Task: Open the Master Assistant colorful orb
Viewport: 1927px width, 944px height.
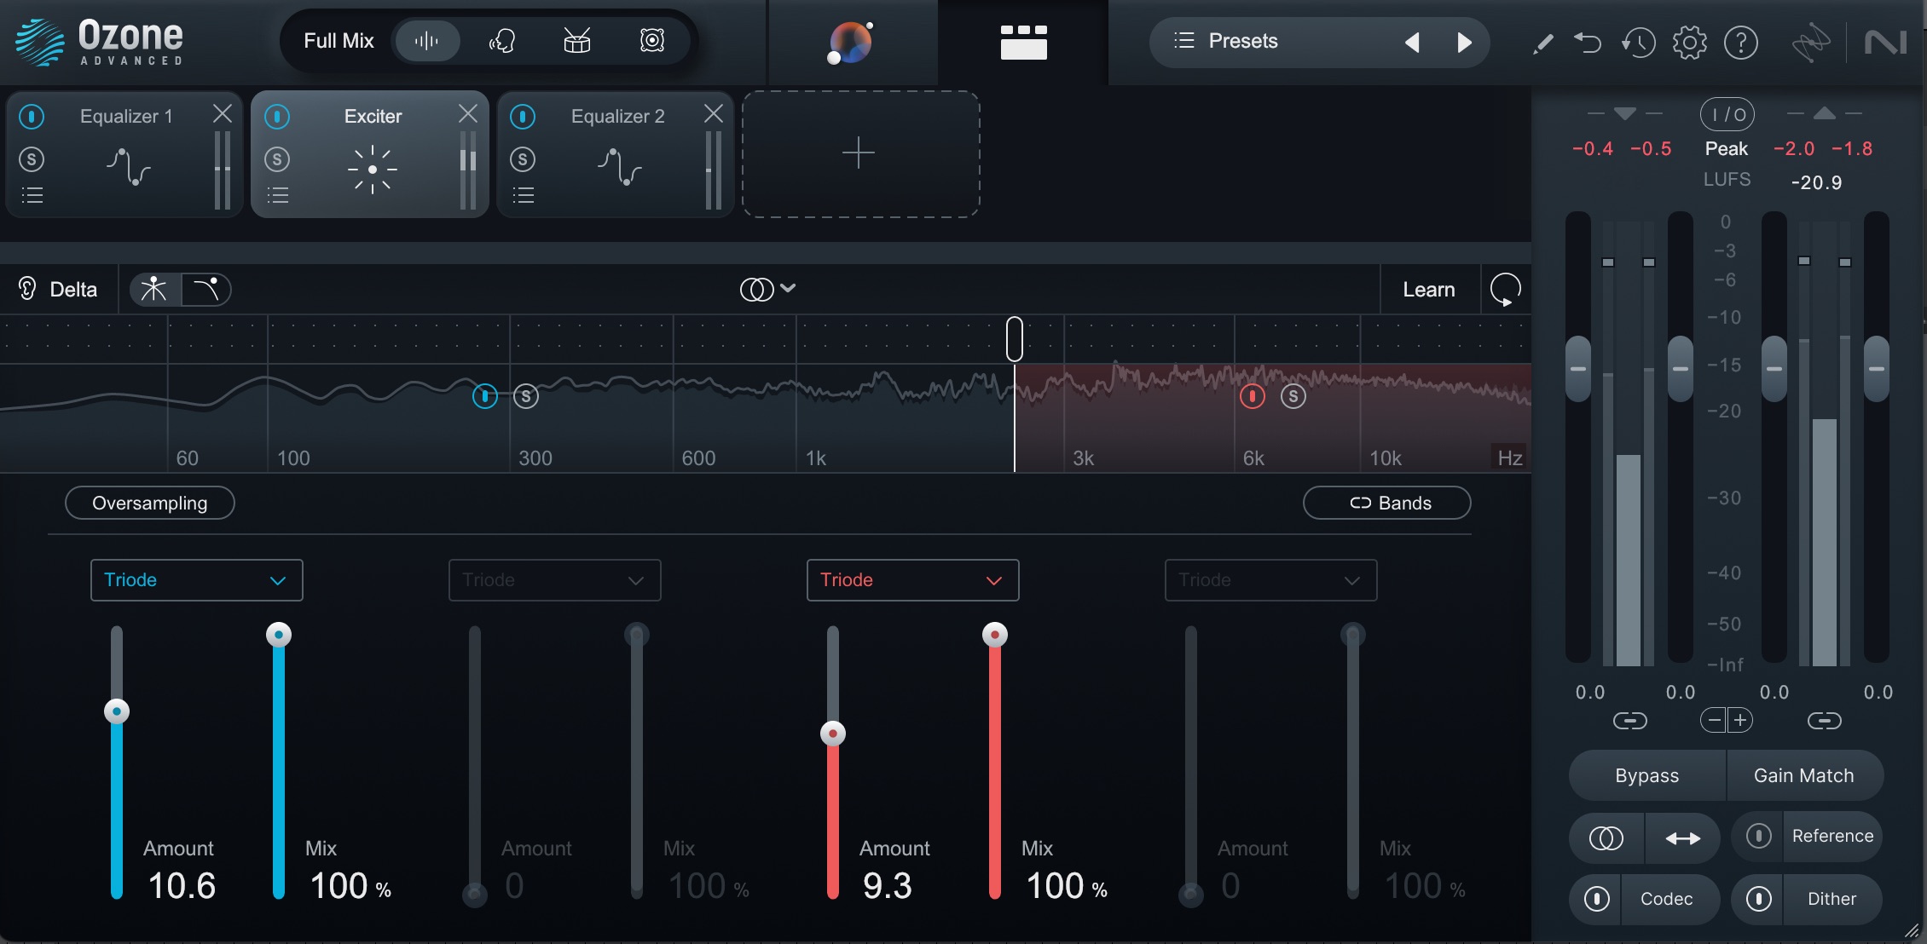Action: (x=852, y=43)
